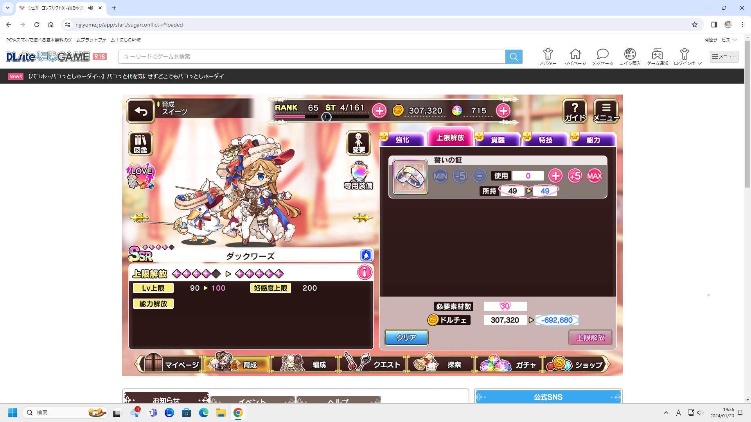Screen dimensions: 751x422
Task: Add stamina with plus icon beside ST
Action: [x=379, y=111]
